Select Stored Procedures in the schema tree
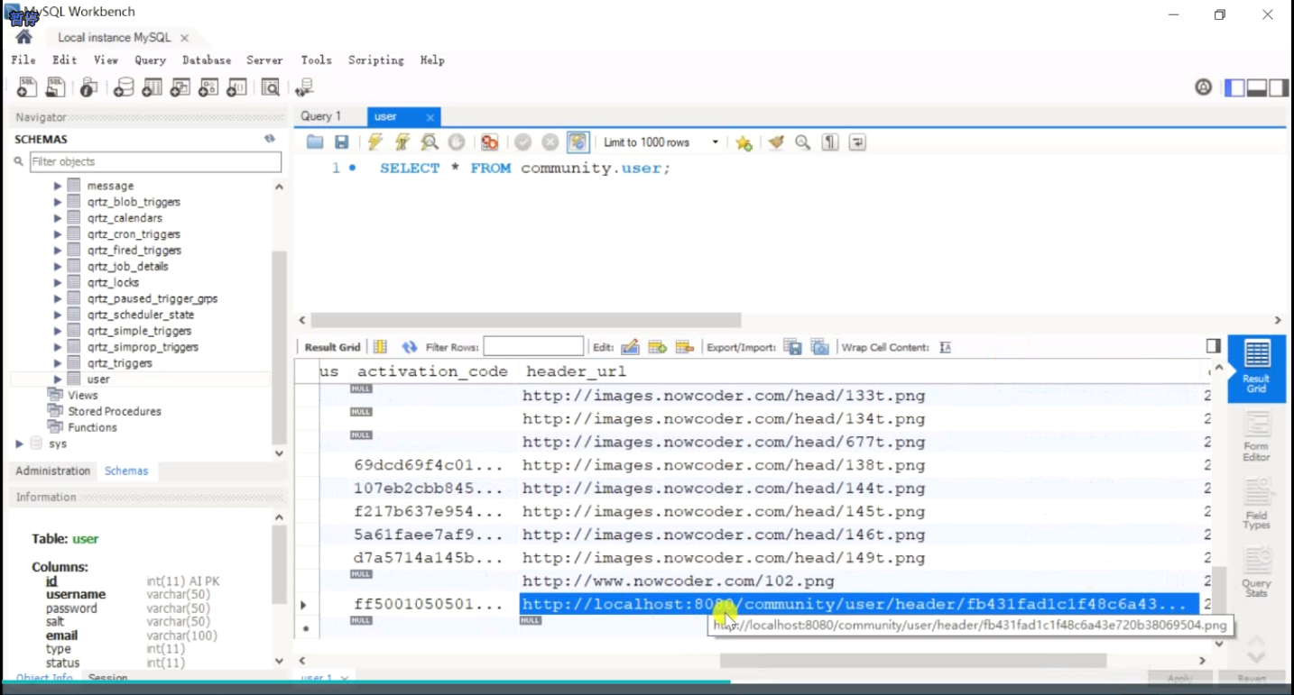The height and width of the screenshot is (695, 1294). click(115, 411)
